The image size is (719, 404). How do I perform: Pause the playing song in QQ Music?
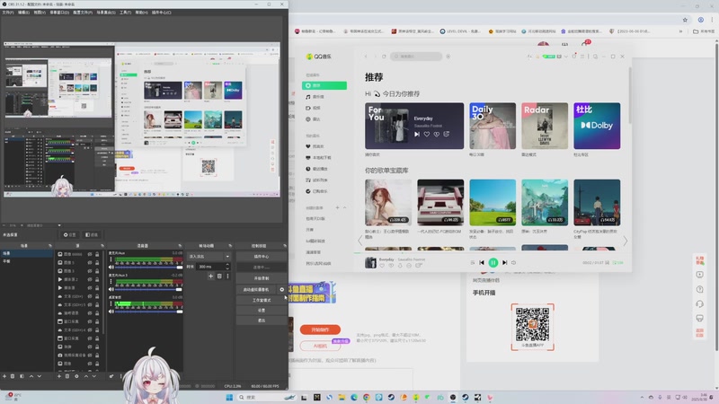(x=493, y=262)
